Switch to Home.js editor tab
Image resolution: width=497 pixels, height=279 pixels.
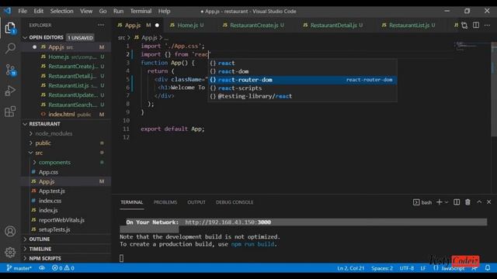click(187, 25)
